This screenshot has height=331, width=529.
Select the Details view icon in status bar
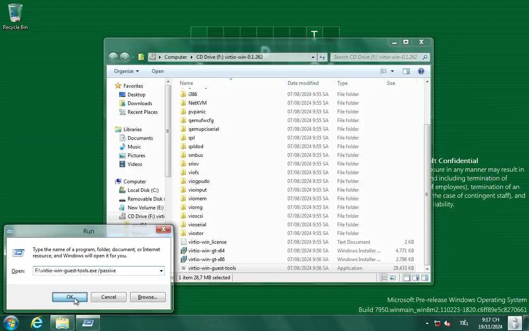click(384, 278)
